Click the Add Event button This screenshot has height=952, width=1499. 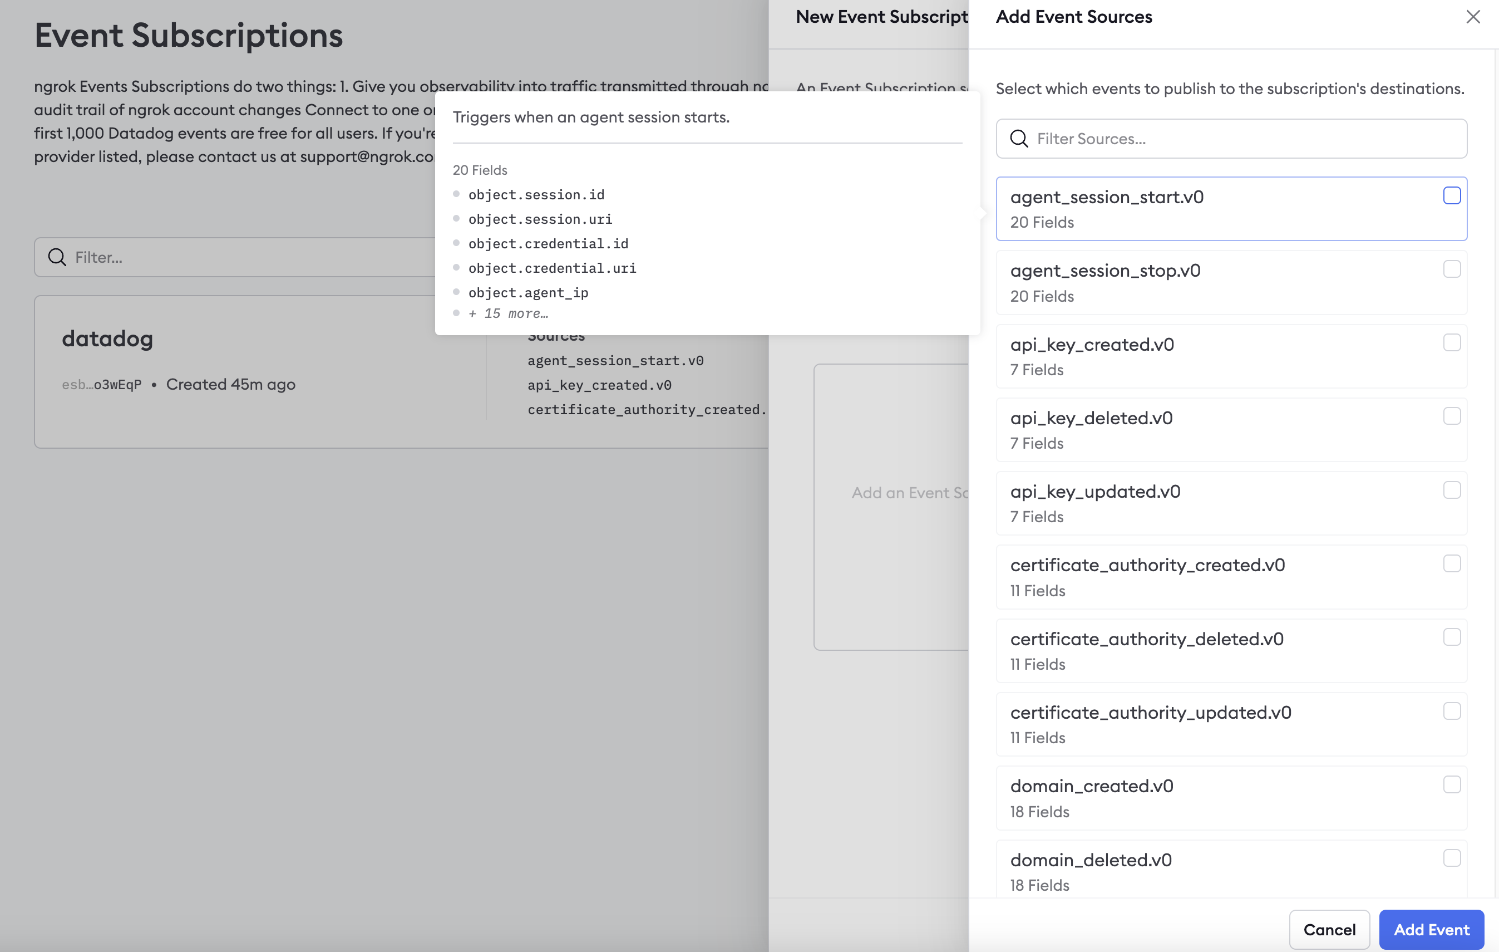1431,930
